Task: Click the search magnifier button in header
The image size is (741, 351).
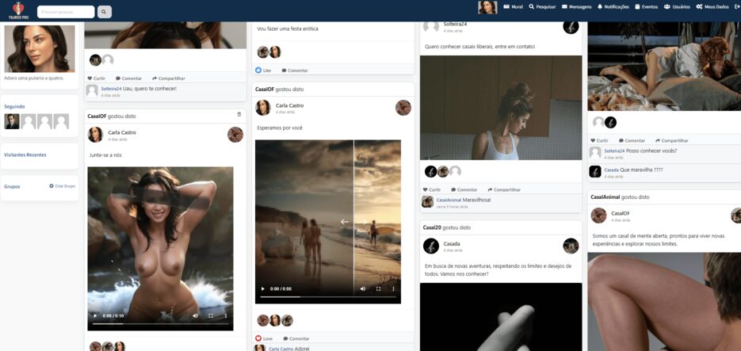Action: pos(105,12)
